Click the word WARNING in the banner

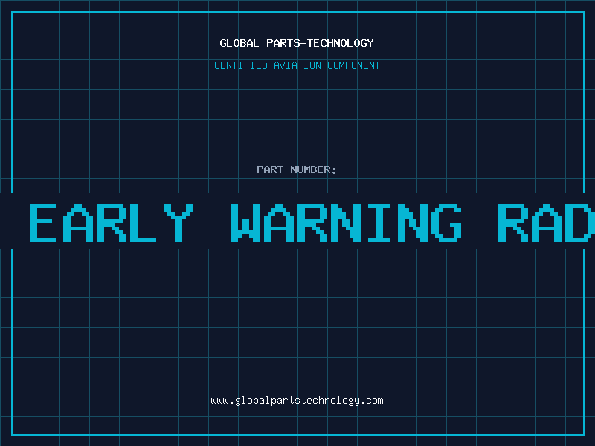[346, 222]
